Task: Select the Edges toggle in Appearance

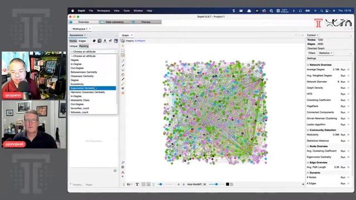Action: pos(82,41)
